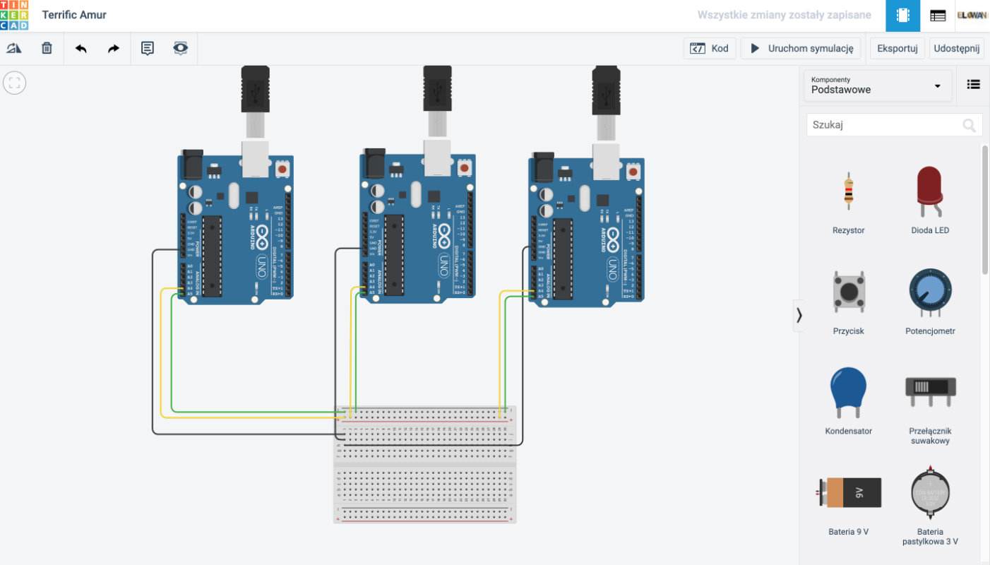Select USB cable of middle Arduino

point(438,102)
